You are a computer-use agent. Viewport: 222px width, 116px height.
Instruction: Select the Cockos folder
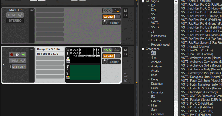pos(156,40)
